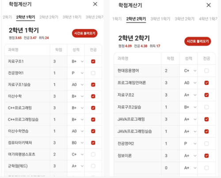
Task: Uncheck the 전공 checkbox for 정보이론
Action: tap(206, 156)
